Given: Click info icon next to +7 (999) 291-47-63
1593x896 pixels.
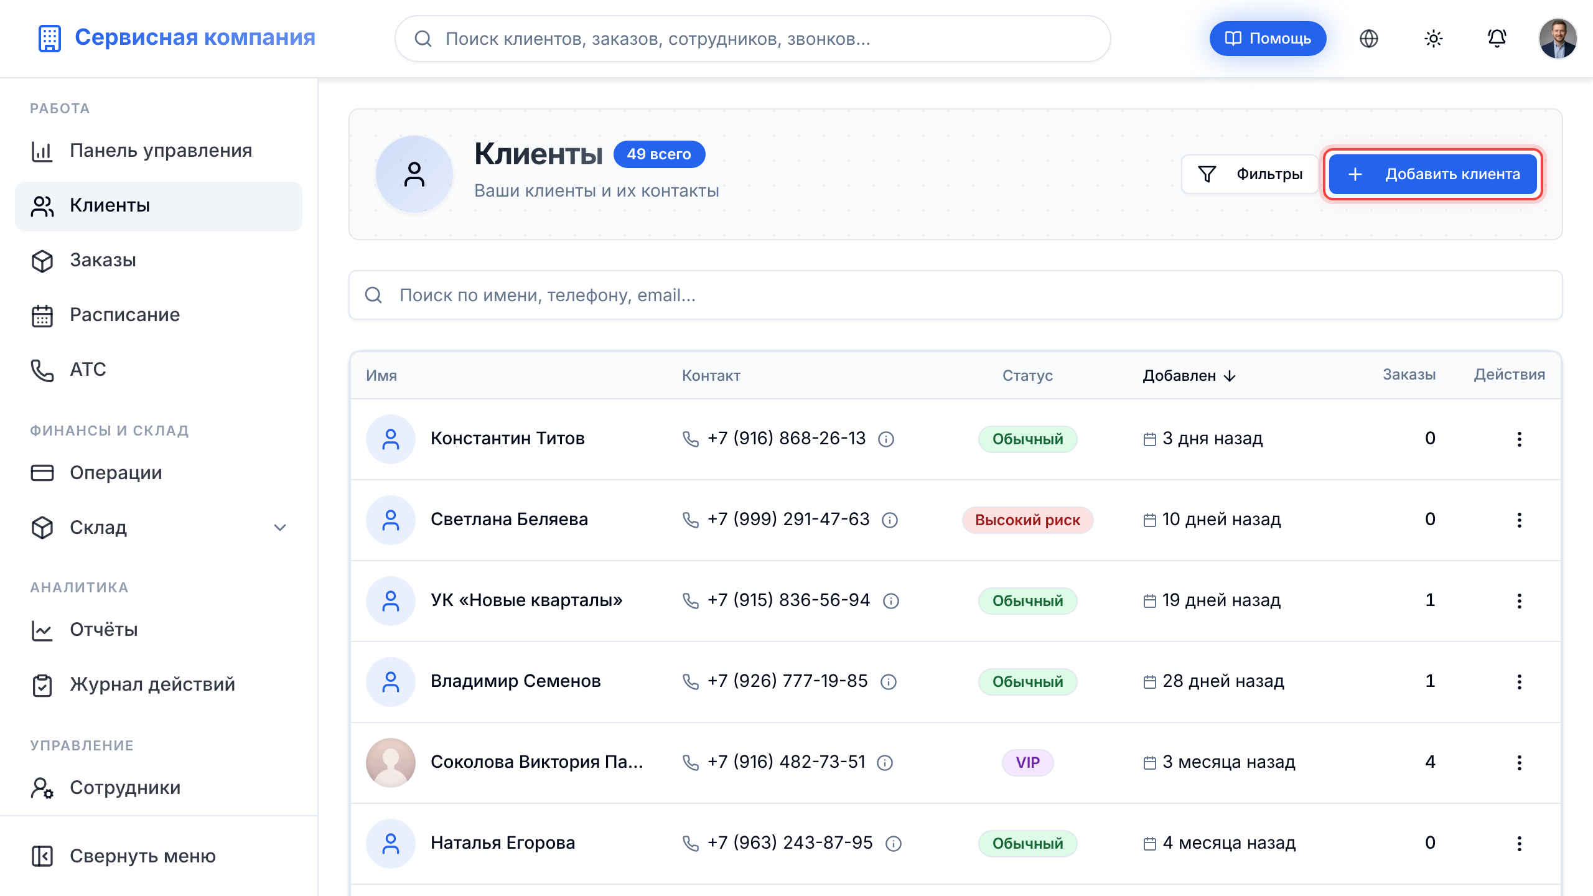Looking at the screenshot, I should 890,520.
